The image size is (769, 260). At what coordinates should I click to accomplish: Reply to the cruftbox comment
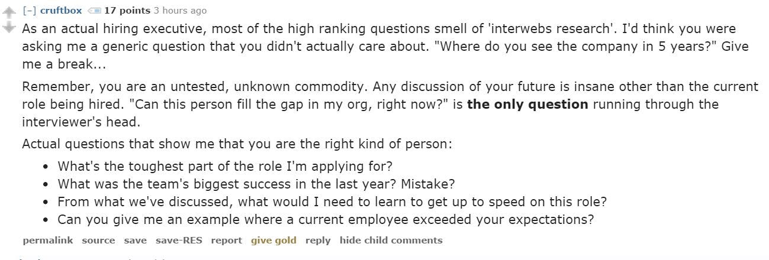[x=318, y=240]
